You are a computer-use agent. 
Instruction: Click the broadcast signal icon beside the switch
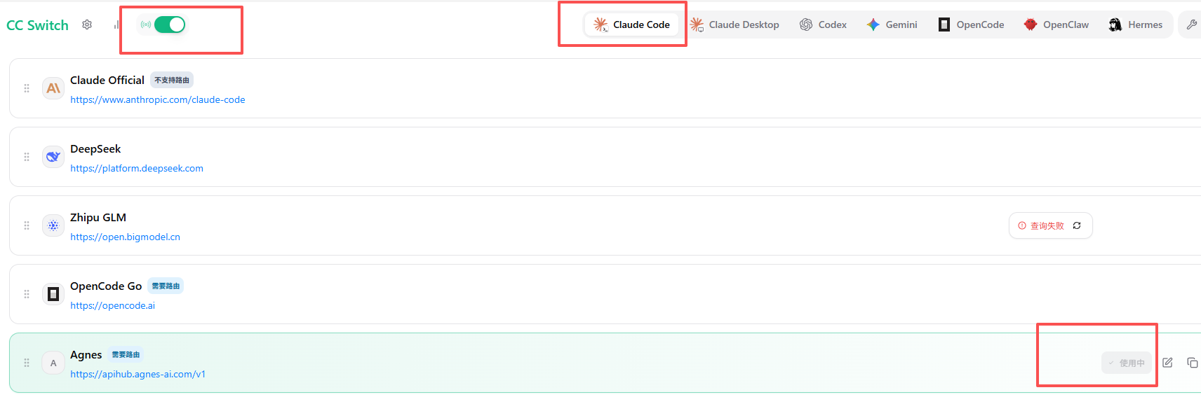[146, 25]
